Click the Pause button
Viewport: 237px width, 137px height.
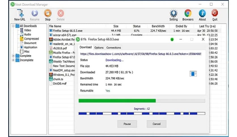[127, 124]
